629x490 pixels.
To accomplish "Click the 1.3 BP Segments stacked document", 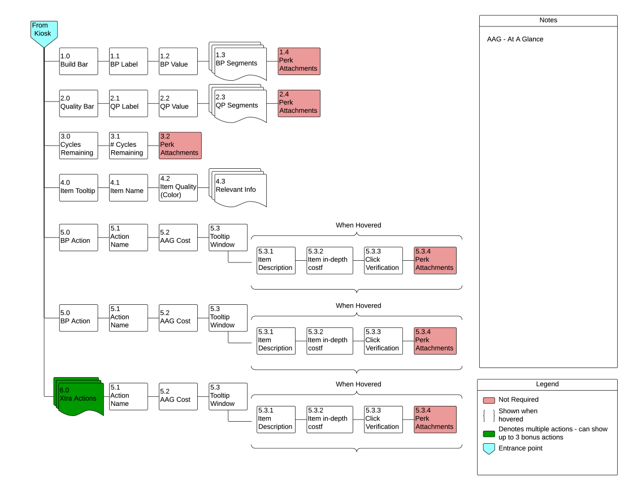I will coord(237,64).
